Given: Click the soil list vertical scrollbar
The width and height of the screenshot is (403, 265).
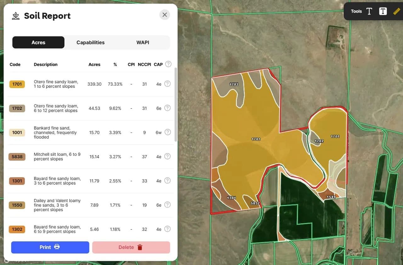Looking at the screenshot, I should coord(175,104).
